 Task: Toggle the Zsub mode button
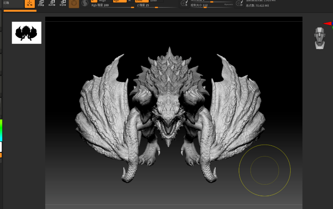click(156, 1)
